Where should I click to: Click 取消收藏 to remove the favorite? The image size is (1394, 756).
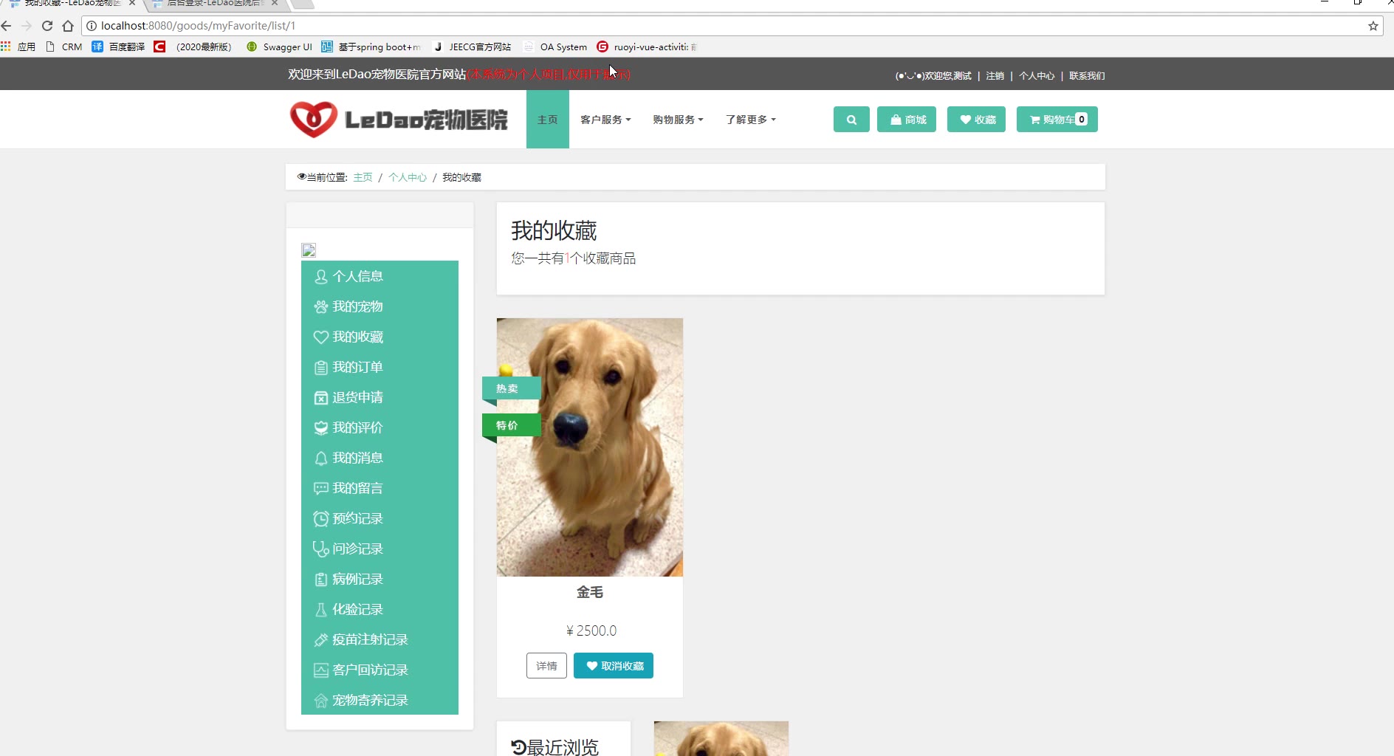point(614,665)
